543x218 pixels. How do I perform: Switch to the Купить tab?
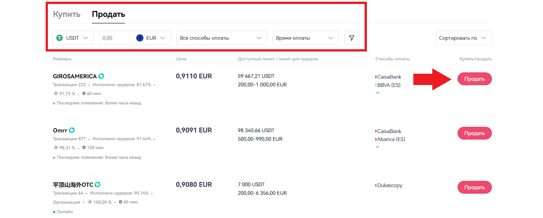(x=67, y=14)
